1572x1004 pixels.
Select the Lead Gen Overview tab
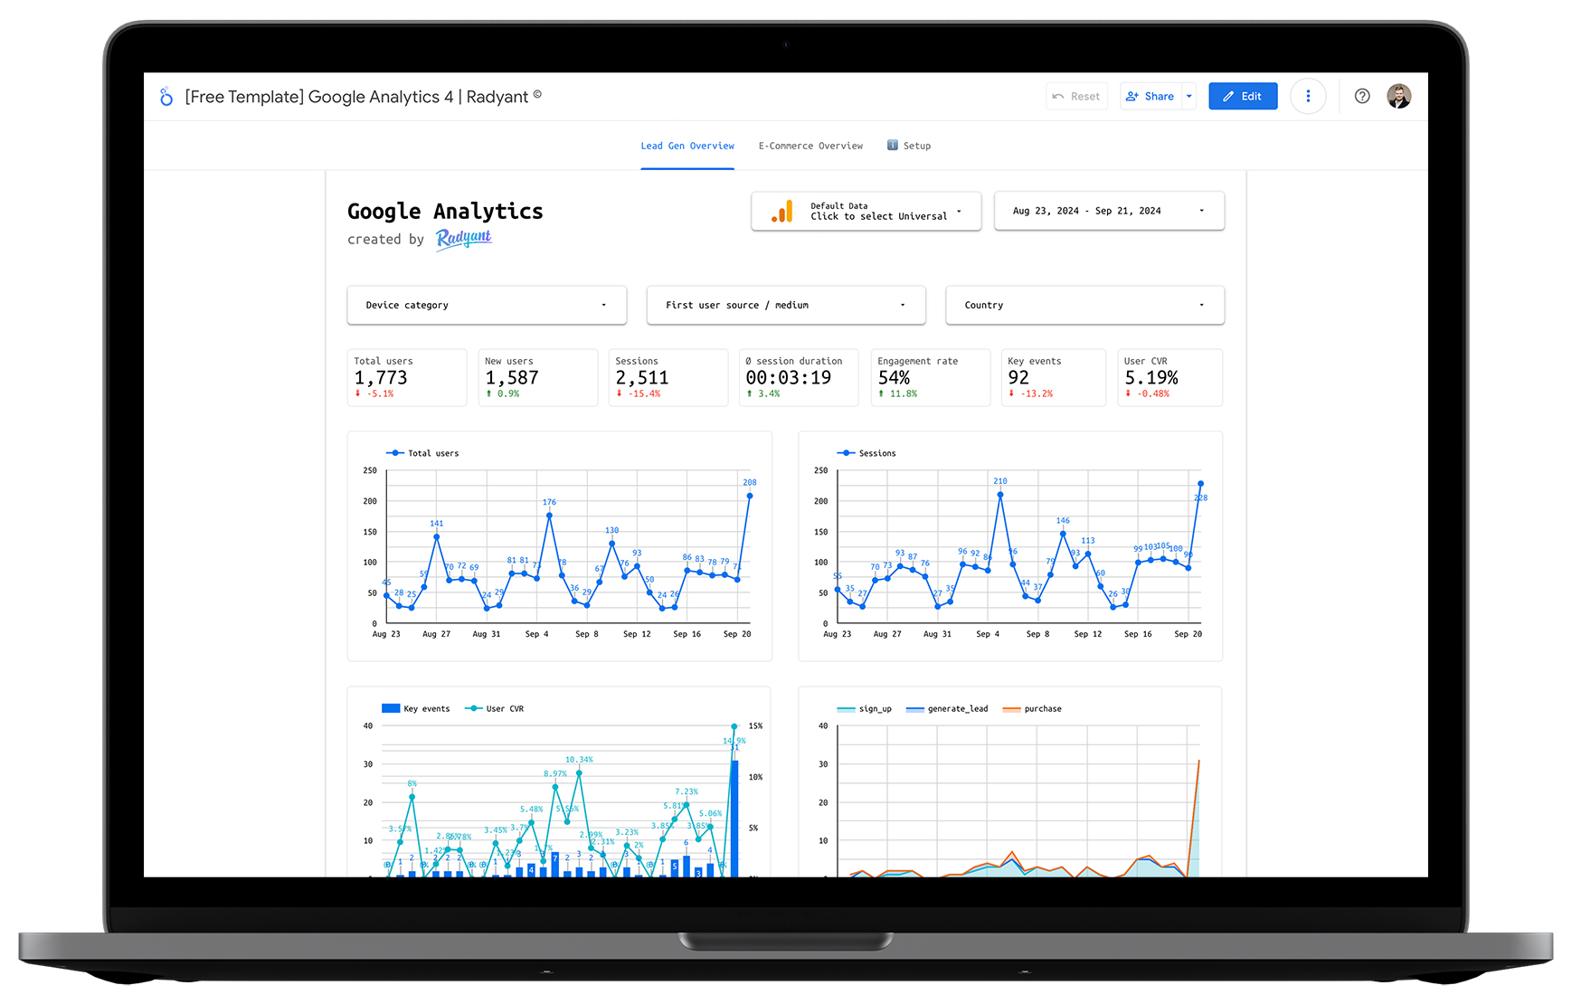coord(687,146)
